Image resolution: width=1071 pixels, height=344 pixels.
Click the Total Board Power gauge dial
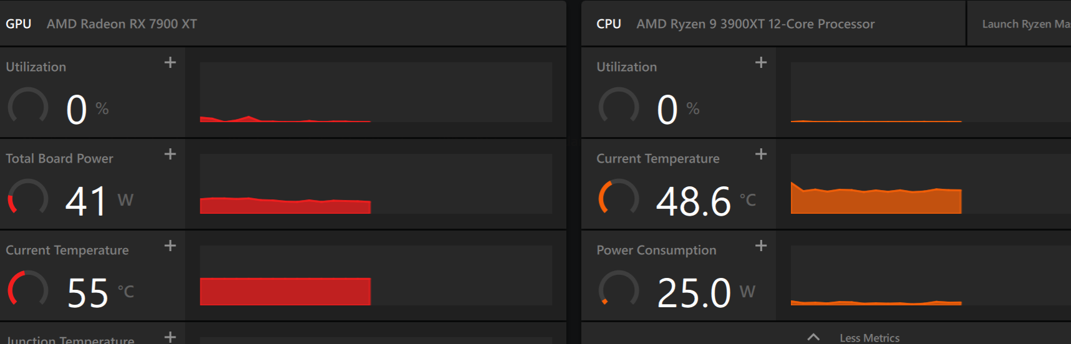click(28, 199)
